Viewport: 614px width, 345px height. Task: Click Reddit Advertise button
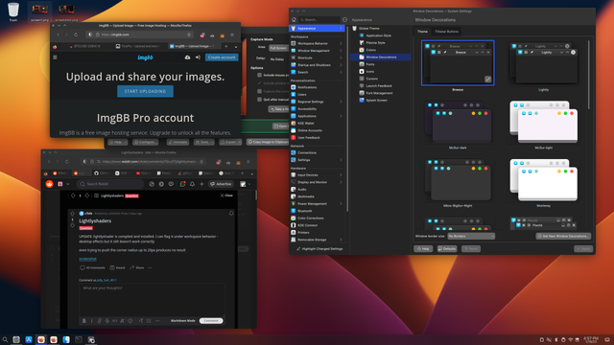tap(222, 184)
